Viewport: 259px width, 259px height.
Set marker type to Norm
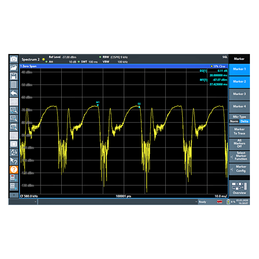(x=234, y=121)
